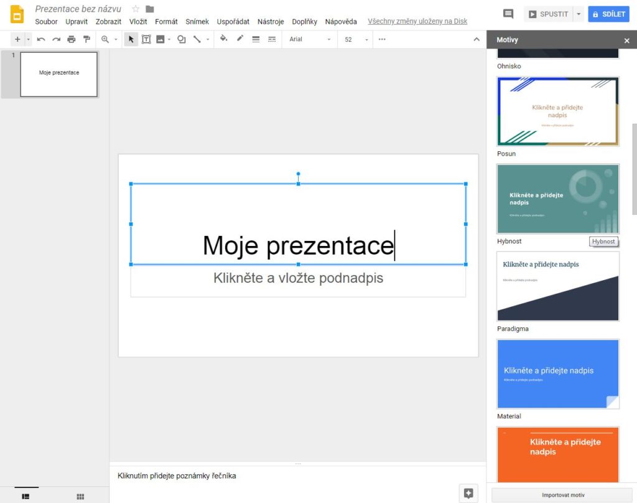Open dropdown arrow next to Spustit

click(x=579, y=14)
